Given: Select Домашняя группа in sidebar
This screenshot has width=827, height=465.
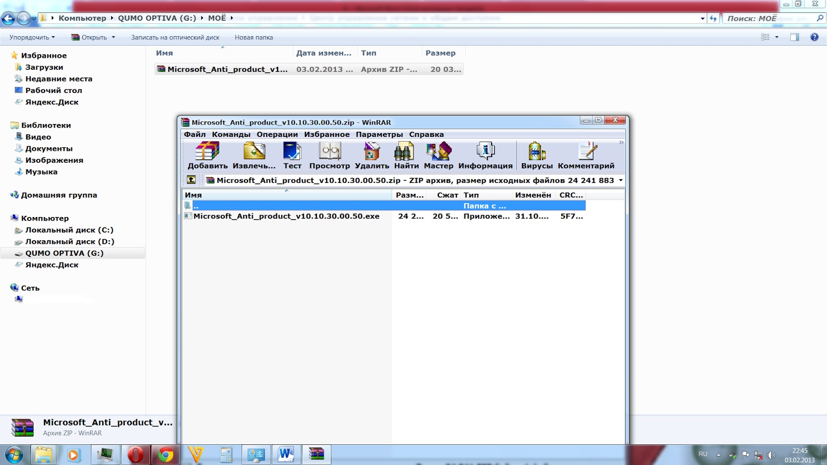Looking at the screenshot, I should [x=59, y=195].
